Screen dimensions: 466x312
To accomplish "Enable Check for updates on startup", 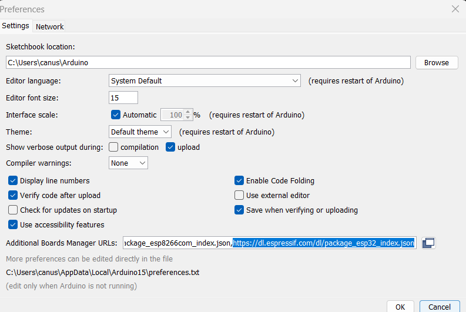I will (13, 210).
